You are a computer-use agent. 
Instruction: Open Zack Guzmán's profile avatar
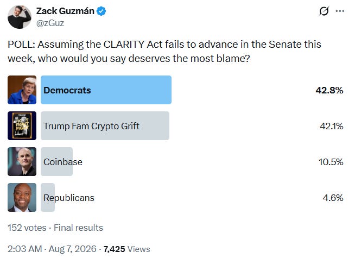[x=20, y=17]
